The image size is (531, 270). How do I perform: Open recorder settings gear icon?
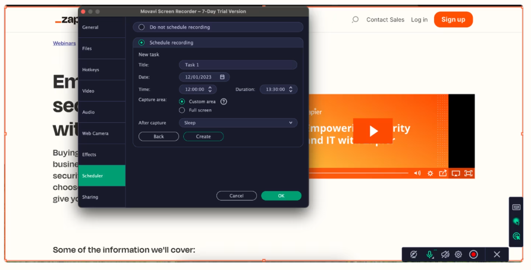tap(458, 255)
